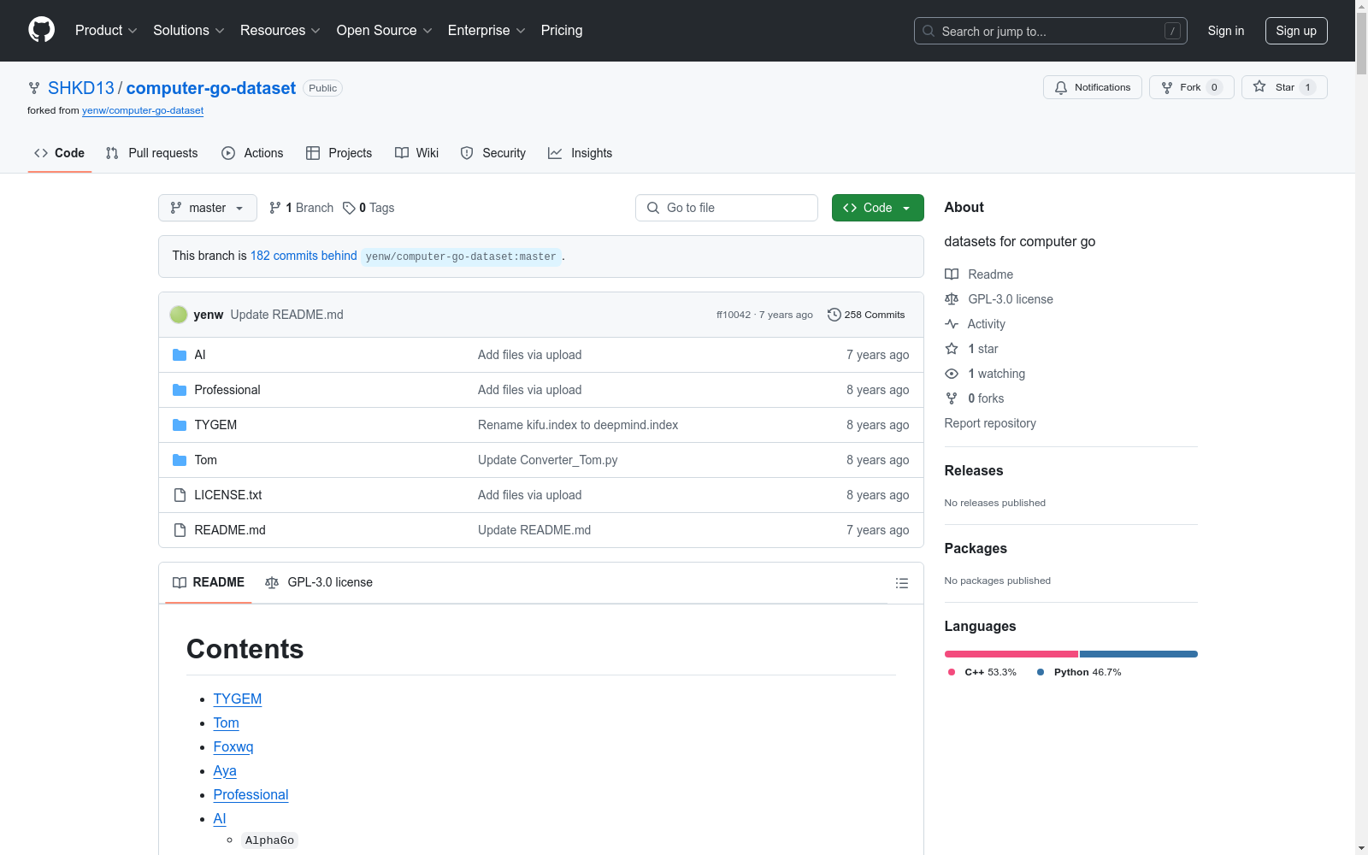Expand the Resources menu
Screen dimensions: 1368x855
[x=280, y=30]
